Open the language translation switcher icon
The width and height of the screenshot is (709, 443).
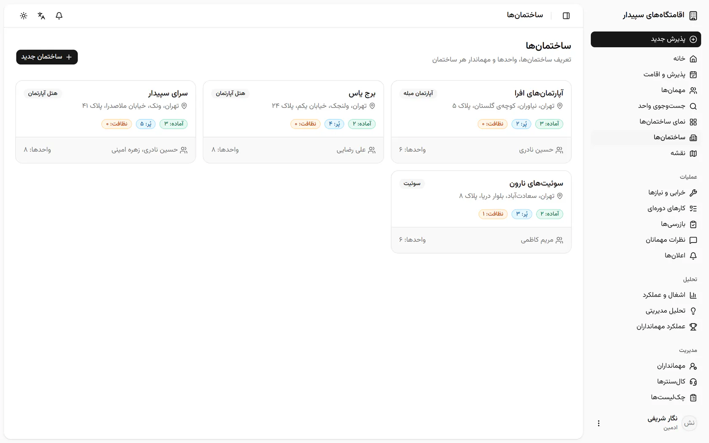click(41, 16)
